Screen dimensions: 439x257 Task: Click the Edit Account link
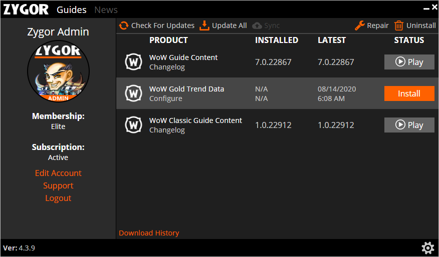click(x=58, y=173)
